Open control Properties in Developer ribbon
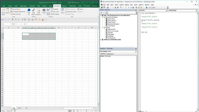This screenshot has height=112, width=199. 55,9
